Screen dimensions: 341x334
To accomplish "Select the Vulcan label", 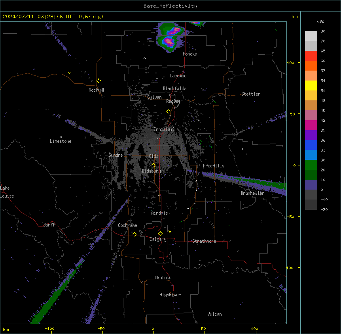I will click(215, 314).
